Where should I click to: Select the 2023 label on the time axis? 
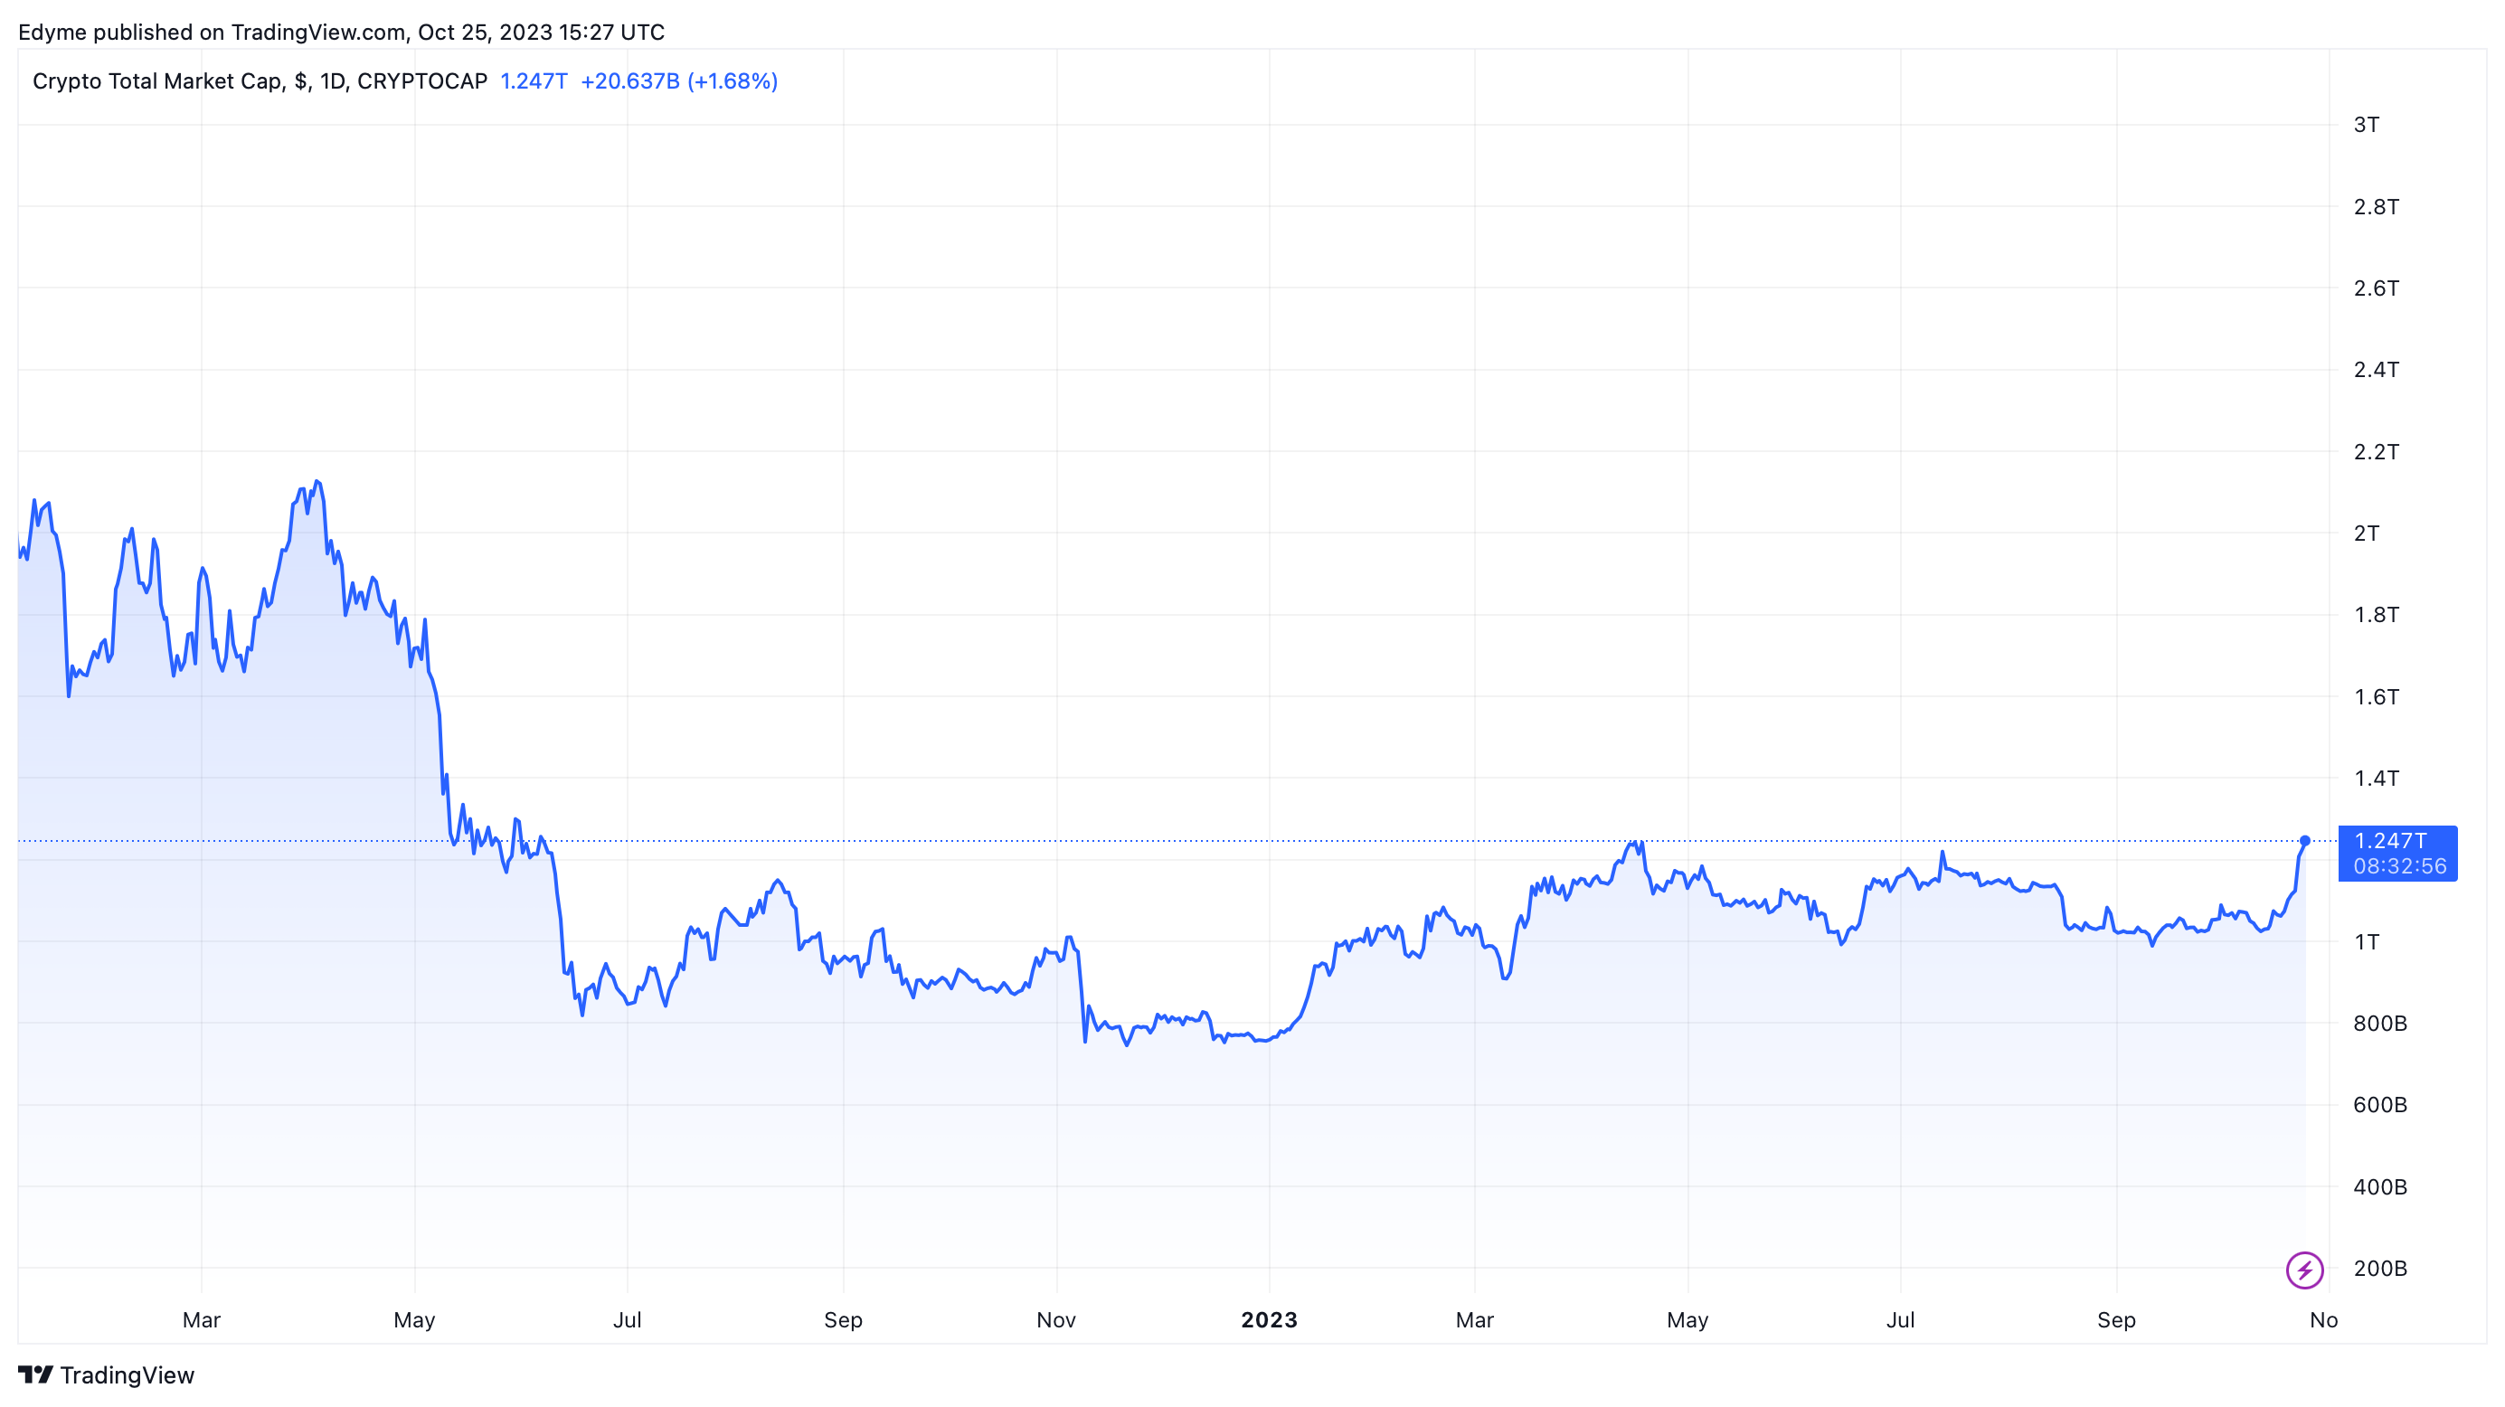point(1268,1319)
